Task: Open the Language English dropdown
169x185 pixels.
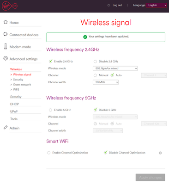Action: [157, 5]
